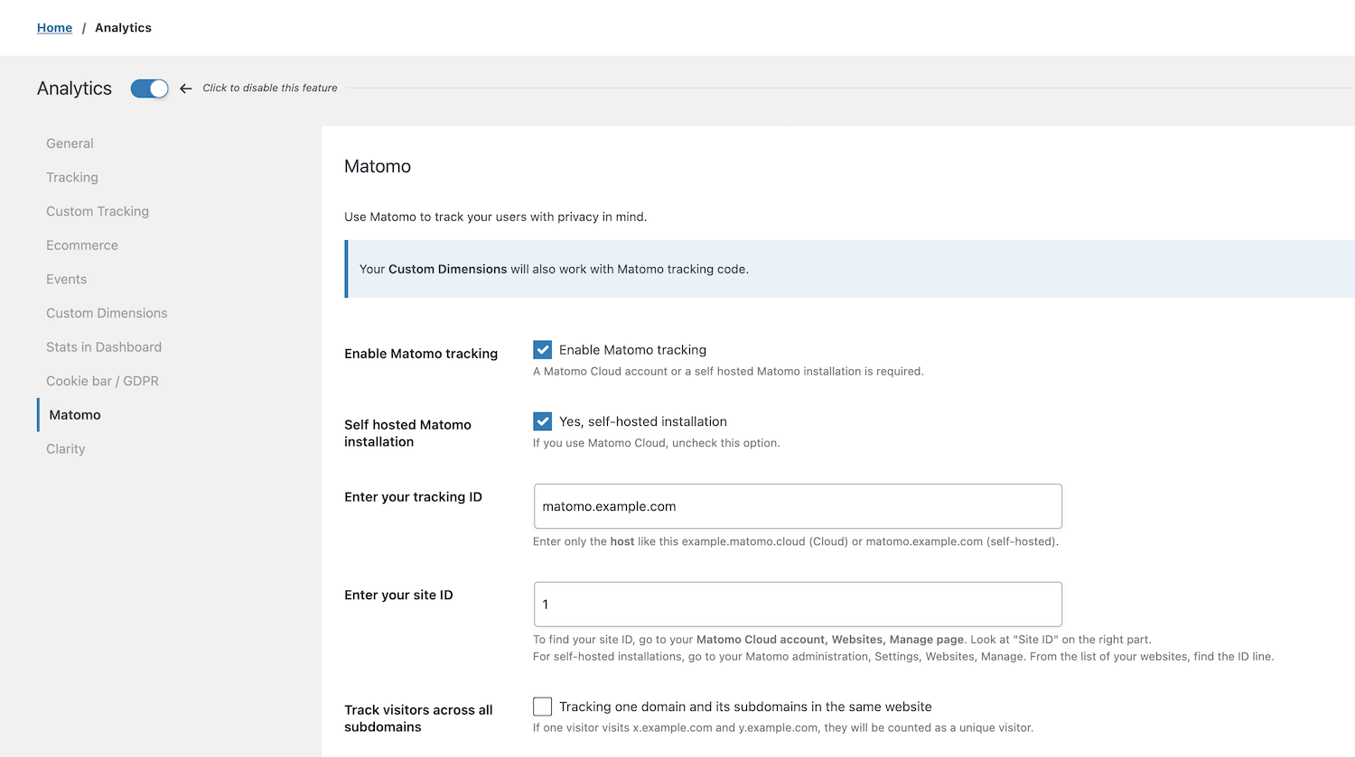Click 'A Matomo Cloud account or' hint
Image resolution: width=1355 pixels, height=757 pixels.
pos(728,372)
